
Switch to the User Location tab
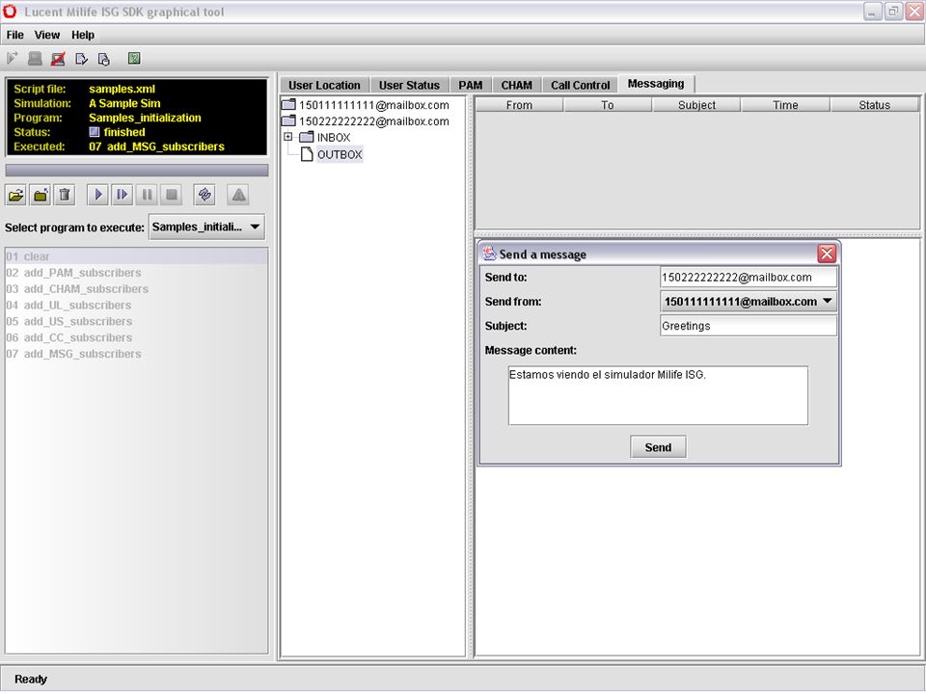coord(324,85)
